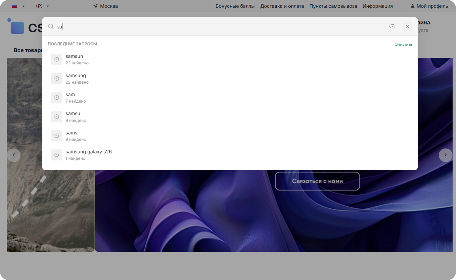Clear search text with the backspace icon

click(392, 26)
